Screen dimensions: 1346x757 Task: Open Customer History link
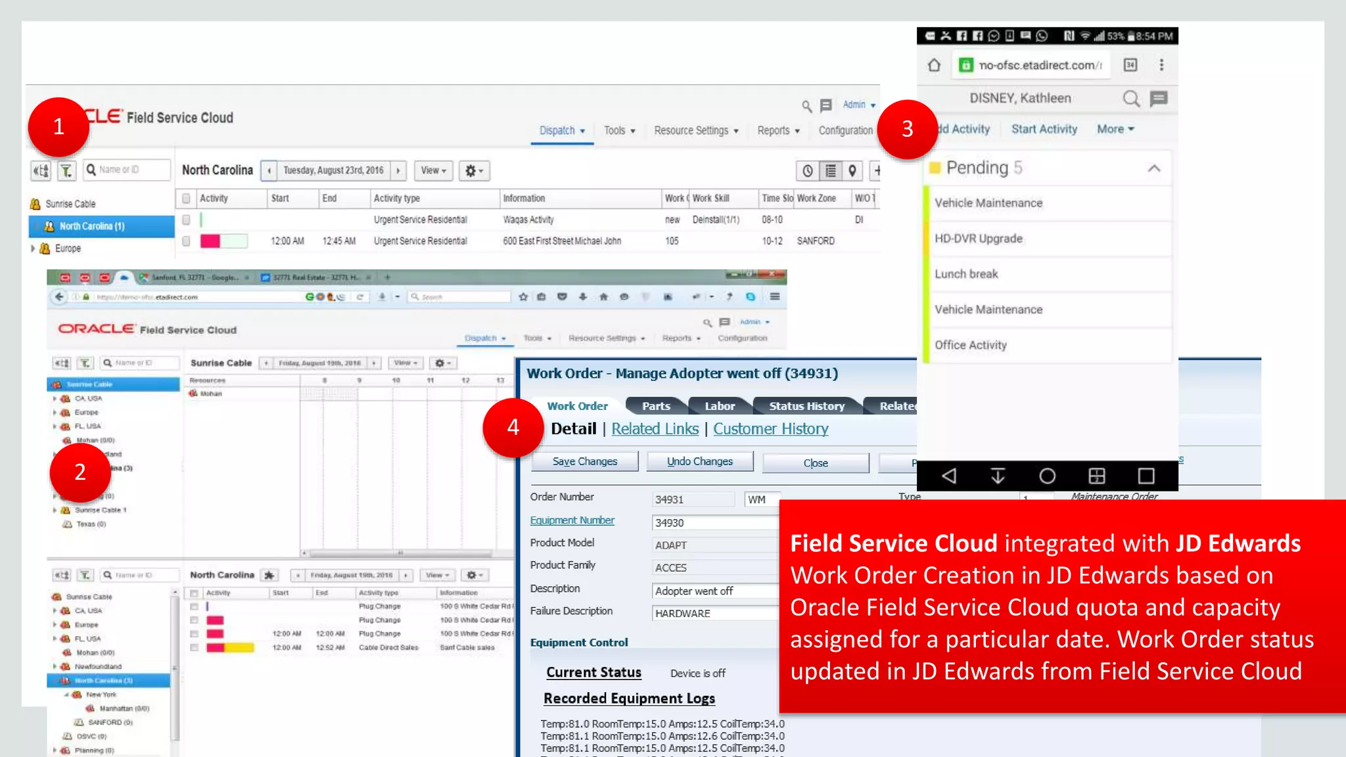771,429
